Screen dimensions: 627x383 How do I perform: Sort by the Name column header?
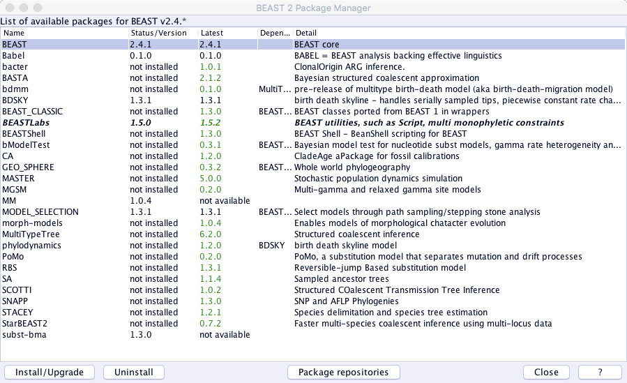[x=65, y=33]
